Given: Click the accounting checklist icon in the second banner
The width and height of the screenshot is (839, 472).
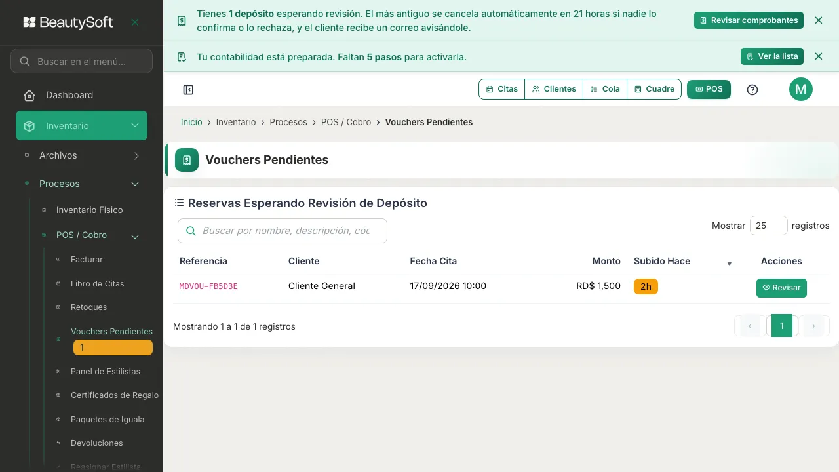Looking at the screenshot, I should coord(182,57).
